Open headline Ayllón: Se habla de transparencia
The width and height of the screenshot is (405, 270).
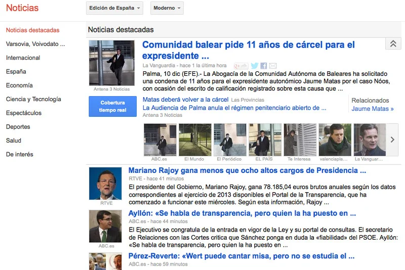pos(242,213)
